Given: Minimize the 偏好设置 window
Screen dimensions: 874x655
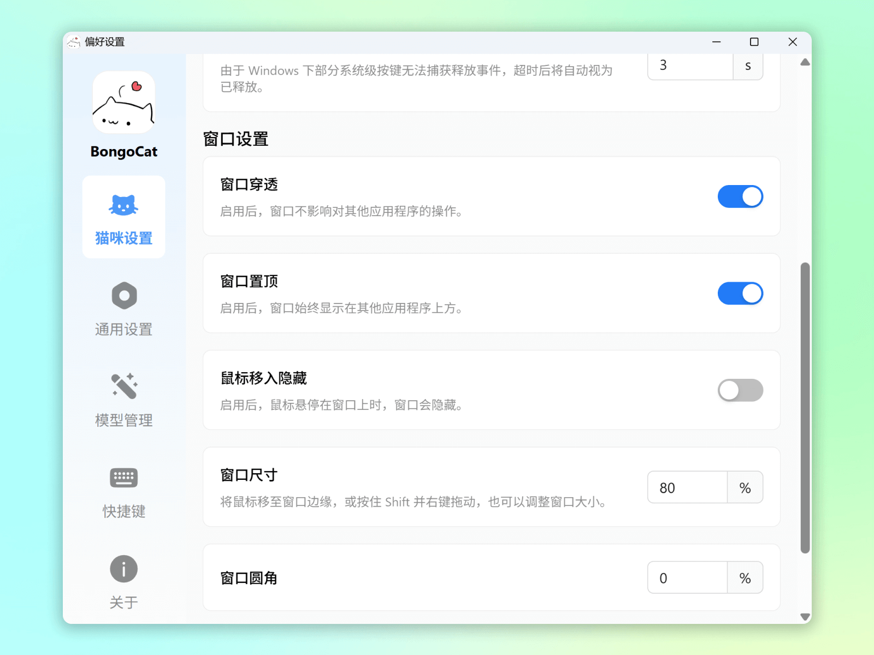Looking at the screenshot, I should click(x=716, y=42).
